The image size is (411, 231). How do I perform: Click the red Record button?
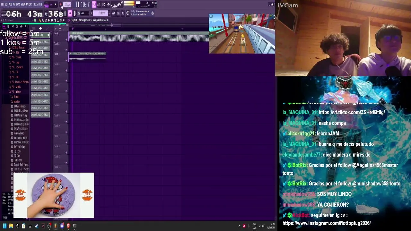[61, 4]
